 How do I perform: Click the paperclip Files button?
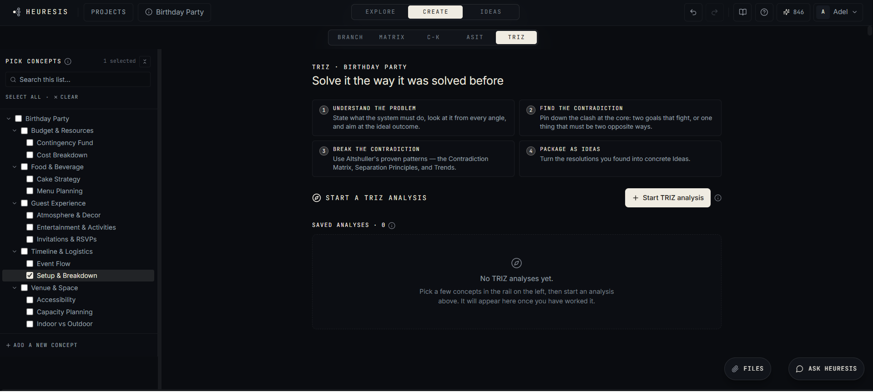click(747, 369)
